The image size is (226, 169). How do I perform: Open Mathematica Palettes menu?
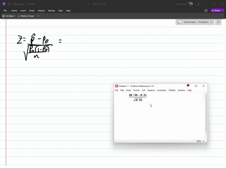pos(172,90)
